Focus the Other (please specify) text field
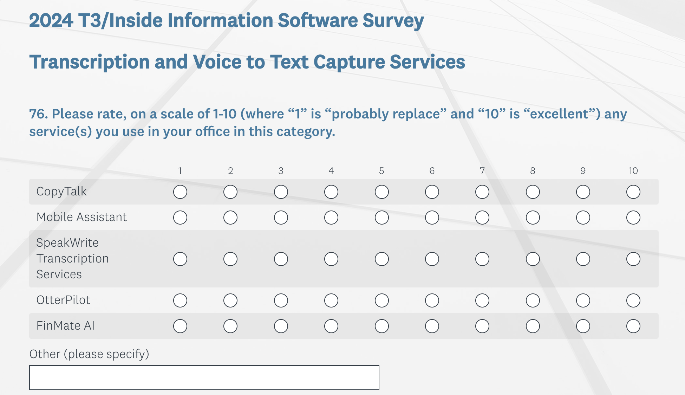Image resolution: width=685 pixels, height=395 pixels. click(204, 377)
